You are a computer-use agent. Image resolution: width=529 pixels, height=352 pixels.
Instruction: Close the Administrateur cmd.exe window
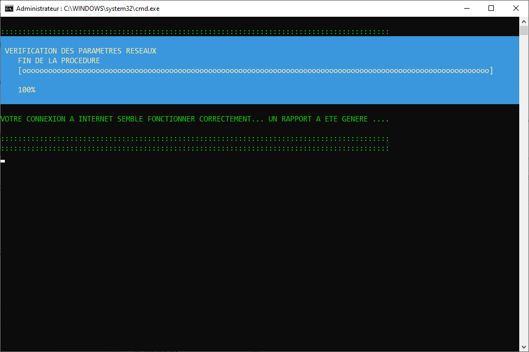tap(516, 9)
